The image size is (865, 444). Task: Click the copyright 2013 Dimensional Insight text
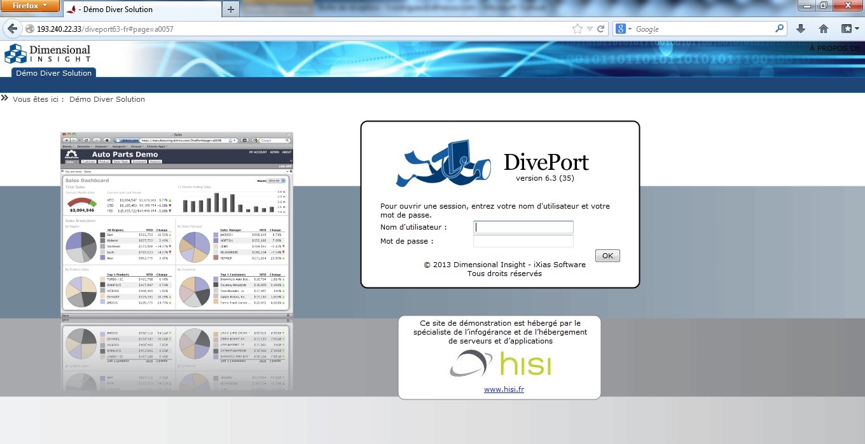[x=504, y=265]
